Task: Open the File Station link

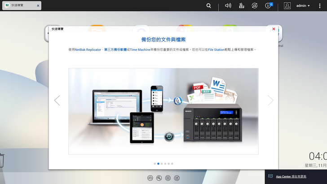Action: [x=216, y=50]
